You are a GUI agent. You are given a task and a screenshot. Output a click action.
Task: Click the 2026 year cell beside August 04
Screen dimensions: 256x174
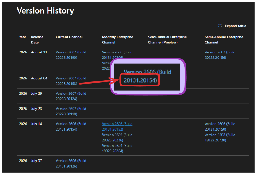point(23,78)
